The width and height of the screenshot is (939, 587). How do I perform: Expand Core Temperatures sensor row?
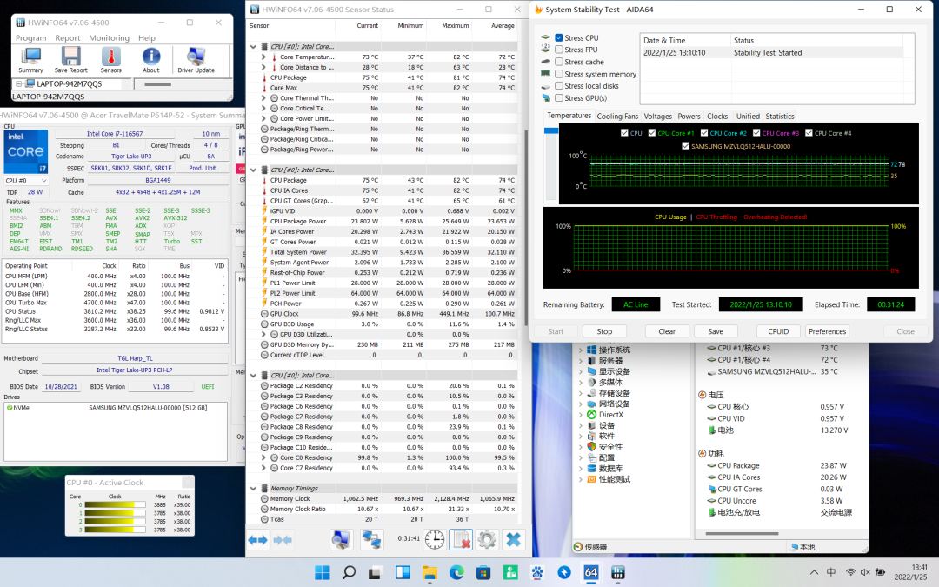click(263, 57)
